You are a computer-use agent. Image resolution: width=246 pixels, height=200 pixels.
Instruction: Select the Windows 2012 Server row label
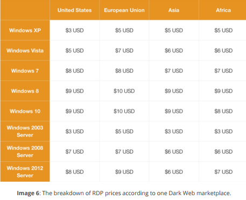coord(25,172)
